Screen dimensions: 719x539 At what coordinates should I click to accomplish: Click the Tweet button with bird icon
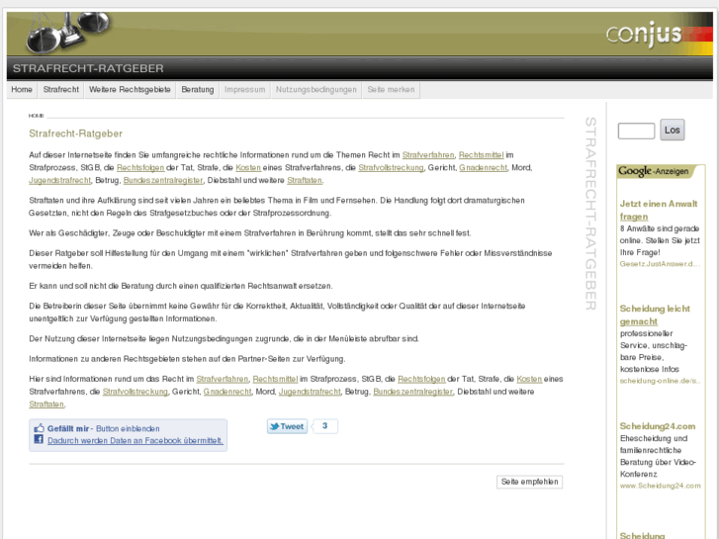click(x=288, y=426)
